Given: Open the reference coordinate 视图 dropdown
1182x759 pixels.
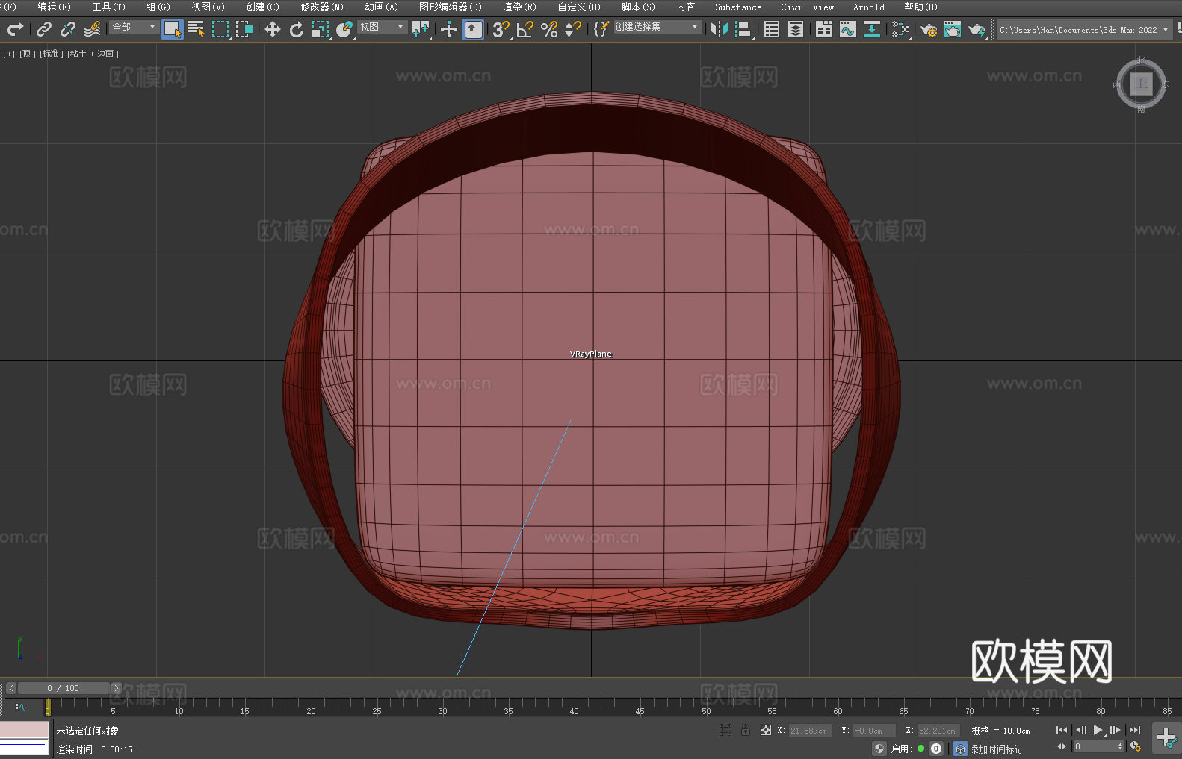Looking at the screenshot, I should point(382,27).
